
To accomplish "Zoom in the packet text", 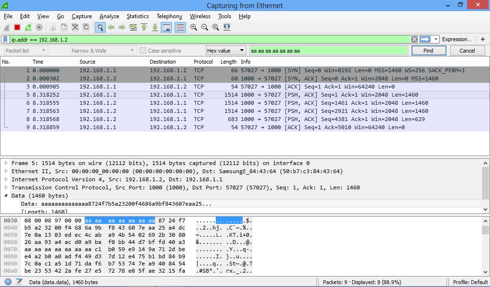I will click(194, 27).
